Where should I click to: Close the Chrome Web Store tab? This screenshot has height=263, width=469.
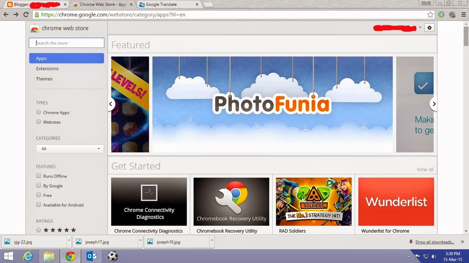131,4
